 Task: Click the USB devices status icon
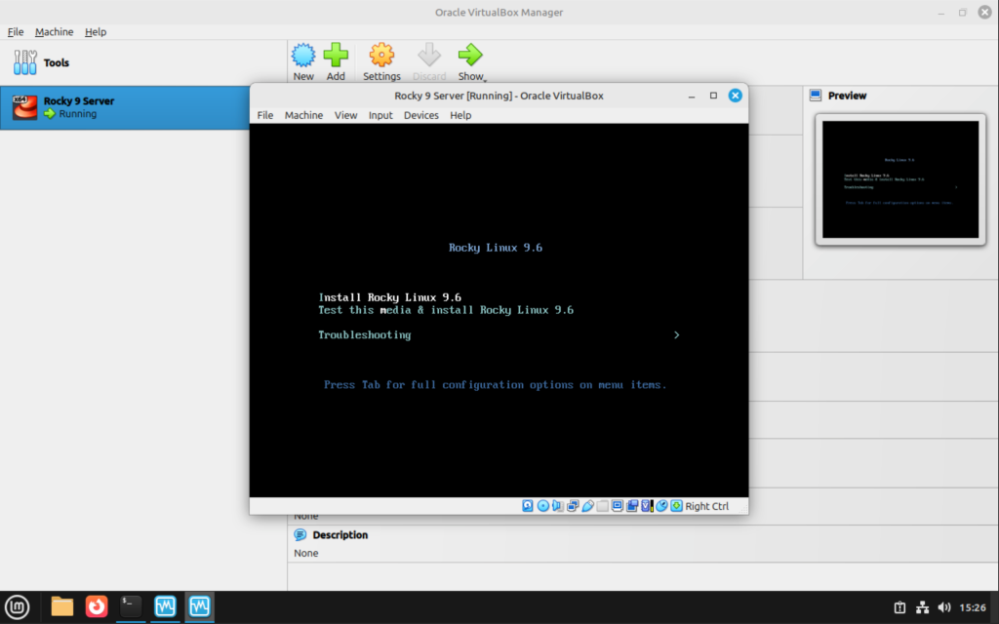pyautogui.click(x=589, y=505)
